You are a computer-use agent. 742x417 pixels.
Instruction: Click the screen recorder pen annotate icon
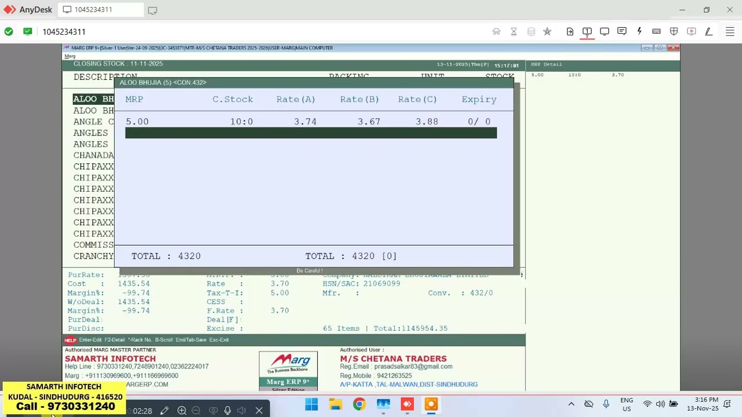pos(165,411)
